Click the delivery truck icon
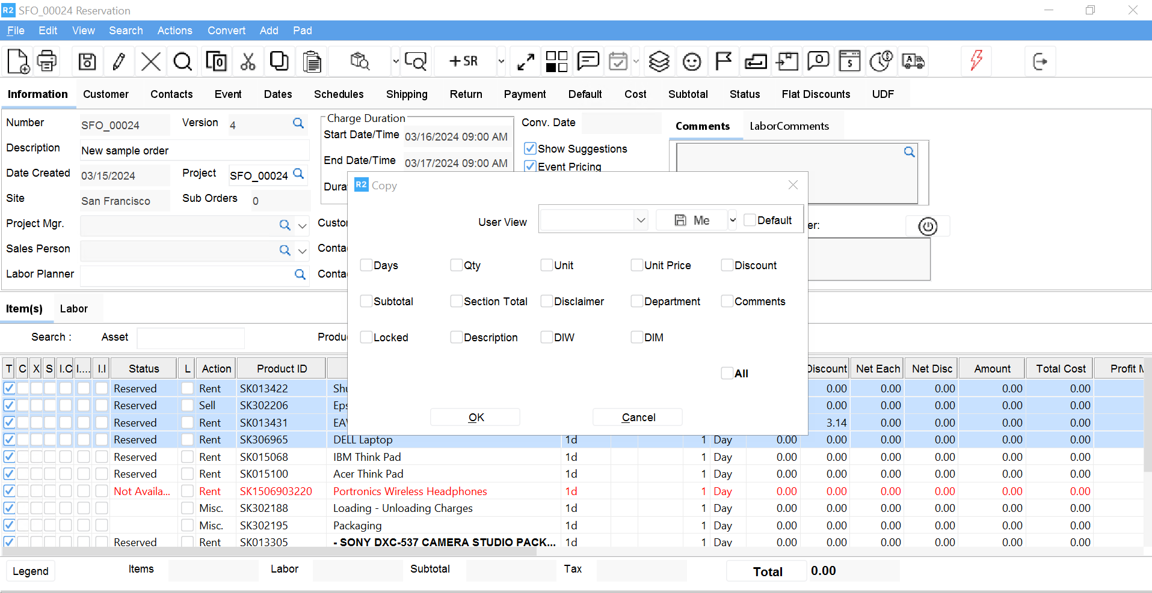1152x593 pixels. tap(913, 61)
